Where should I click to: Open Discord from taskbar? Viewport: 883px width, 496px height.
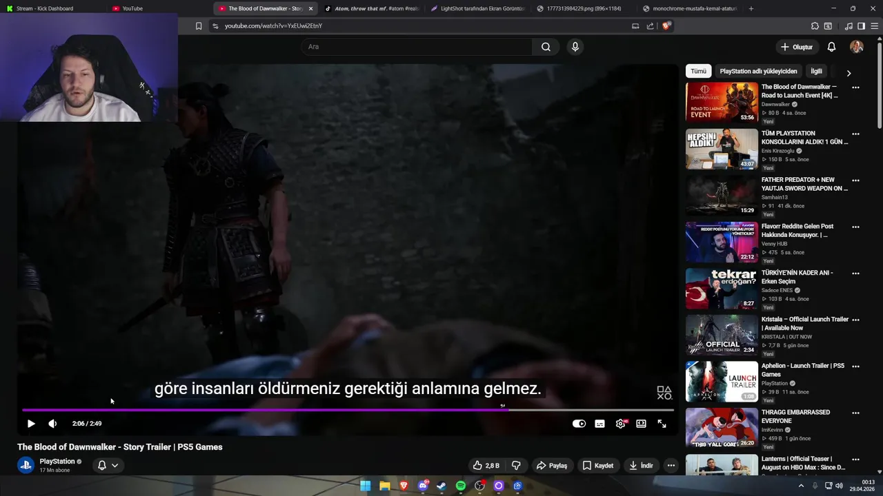point(423,486)
